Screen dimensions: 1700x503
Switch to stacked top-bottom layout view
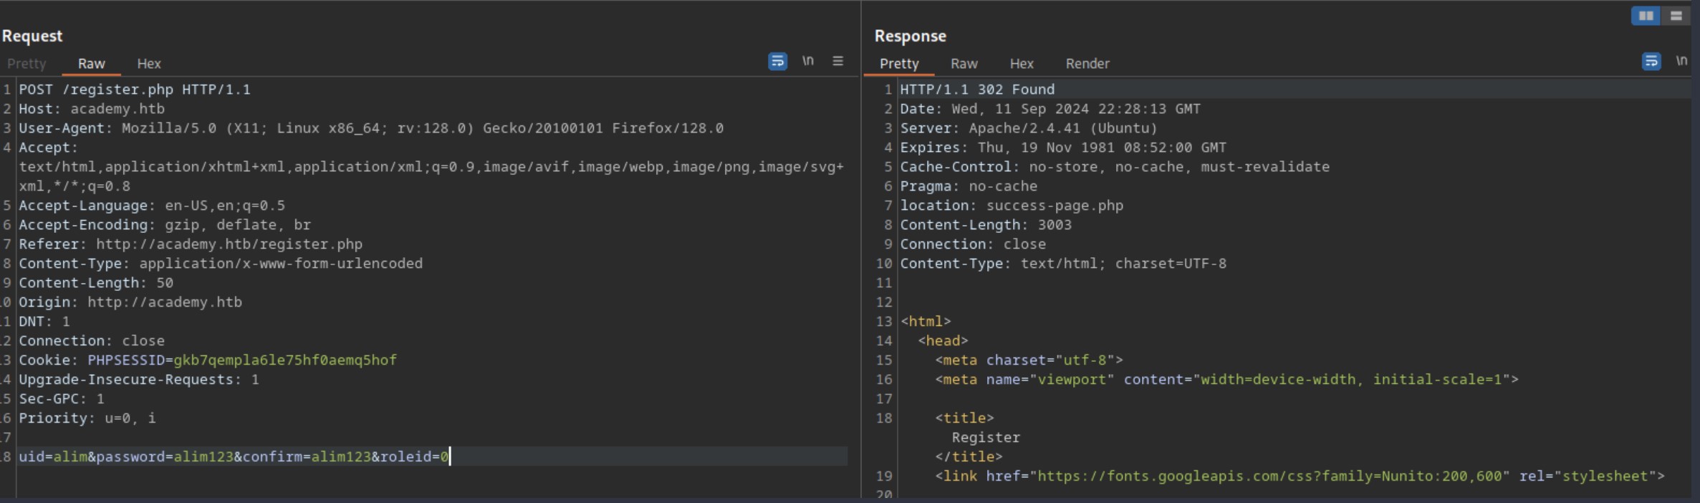pyautogui.click(x=1676, y=16)
